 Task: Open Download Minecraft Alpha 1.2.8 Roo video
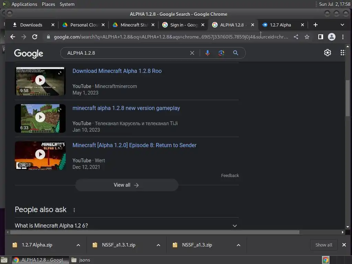tap(117, 71)
